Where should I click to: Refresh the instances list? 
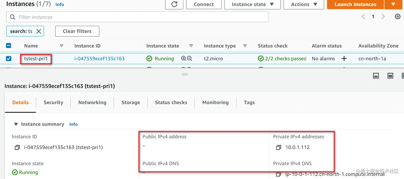point(174,4)
